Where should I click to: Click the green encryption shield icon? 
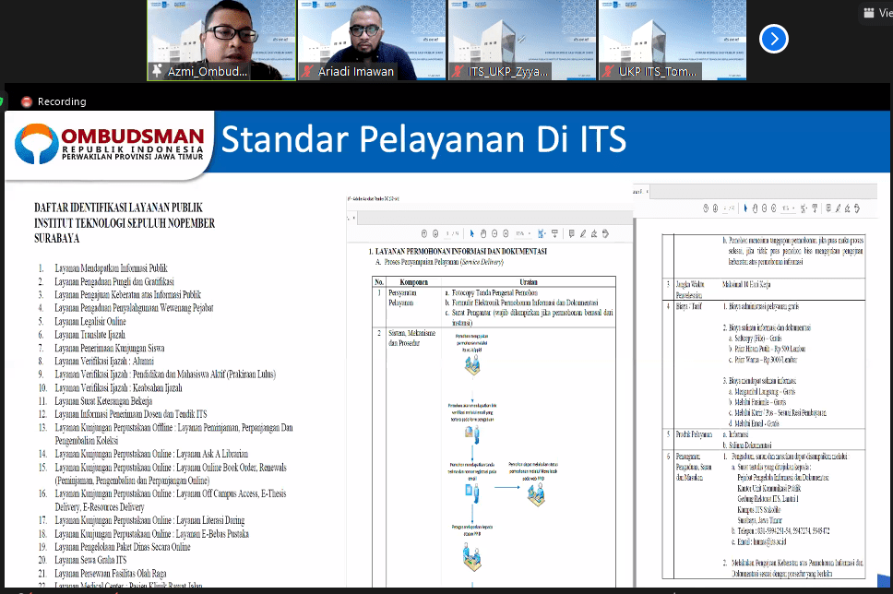[x=2, y=101]
